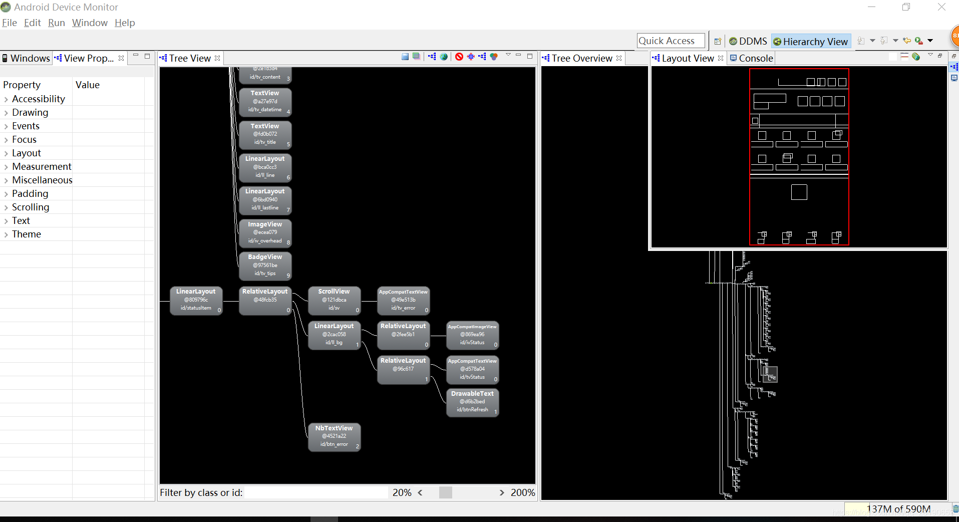Maximize the Windows panel
This screenshot has width=959, height=522.
pyautogui.click(x=147, y=56)
